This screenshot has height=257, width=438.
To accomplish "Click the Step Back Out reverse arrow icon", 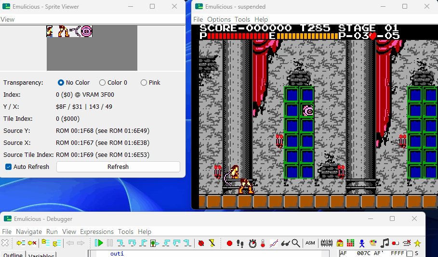I will tap(187, 243).
